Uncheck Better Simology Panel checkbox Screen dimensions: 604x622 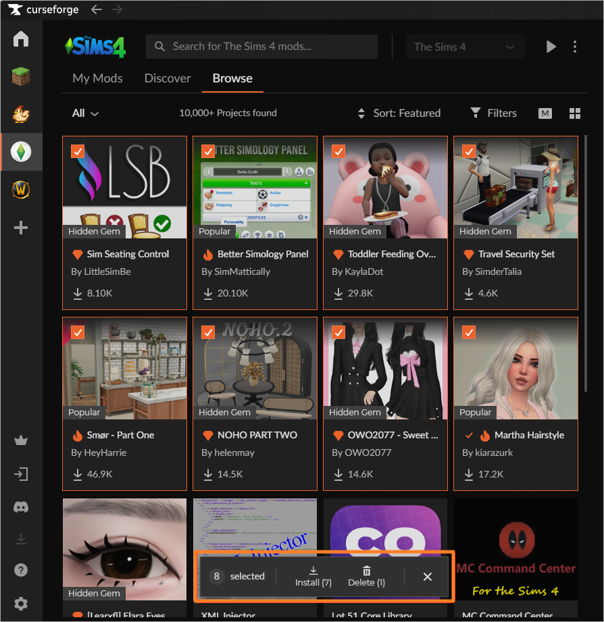[x=208, y=151]
